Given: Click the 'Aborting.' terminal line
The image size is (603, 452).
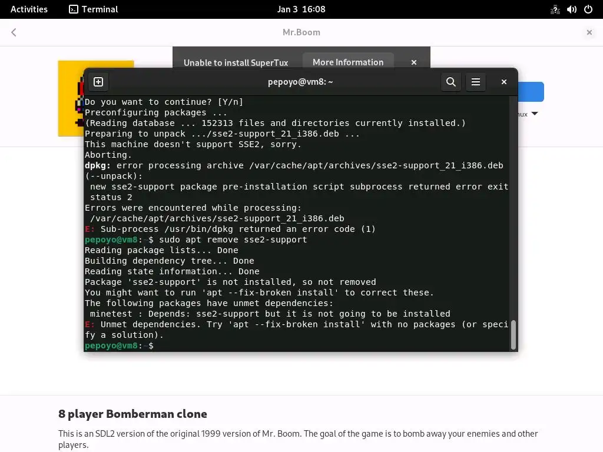Looking at the screenshot, I should 108,155.
